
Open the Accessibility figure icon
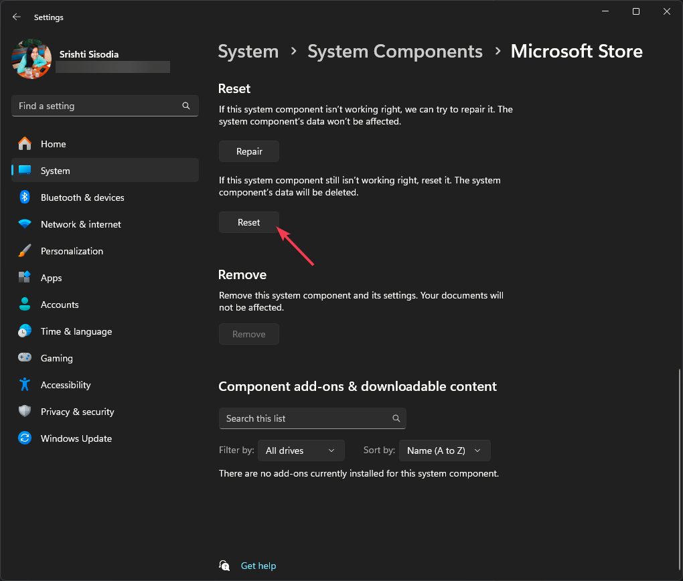point(25,385)
